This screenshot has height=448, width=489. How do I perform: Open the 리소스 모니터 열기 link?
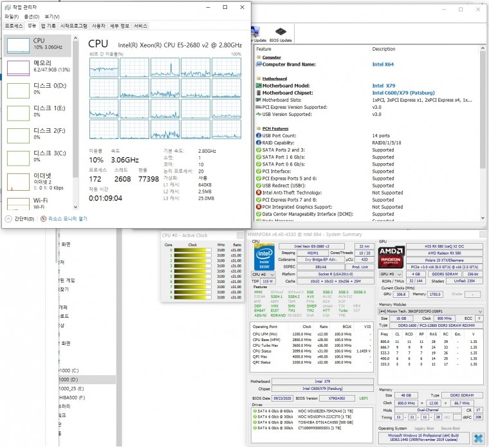click(68, 219)
